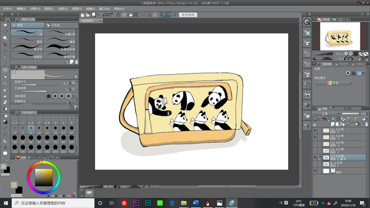Click the redo arrow in the top toolbar
This screenshot has width=370, height=208.
110,15
